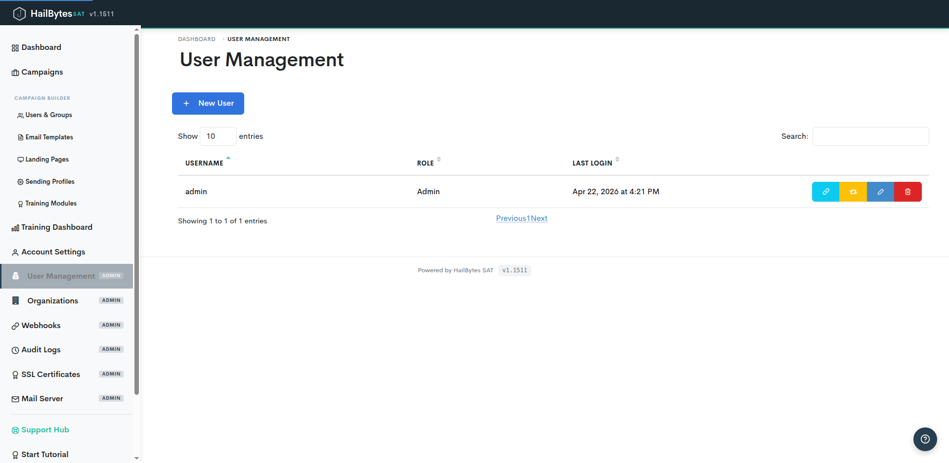Click the User Management icon in sidebar
Viewport: 949px width, 463px height.
(15, 276)
